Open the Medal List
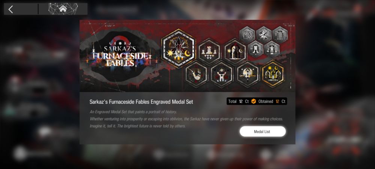Screen dimensions: 375x169 [x=262, y=131]
